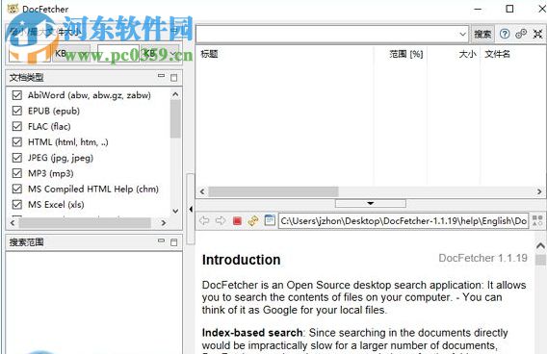Click file type list horizontal scroll left
The width and height of the screenshot is (547, 354).
pos(13,222)
